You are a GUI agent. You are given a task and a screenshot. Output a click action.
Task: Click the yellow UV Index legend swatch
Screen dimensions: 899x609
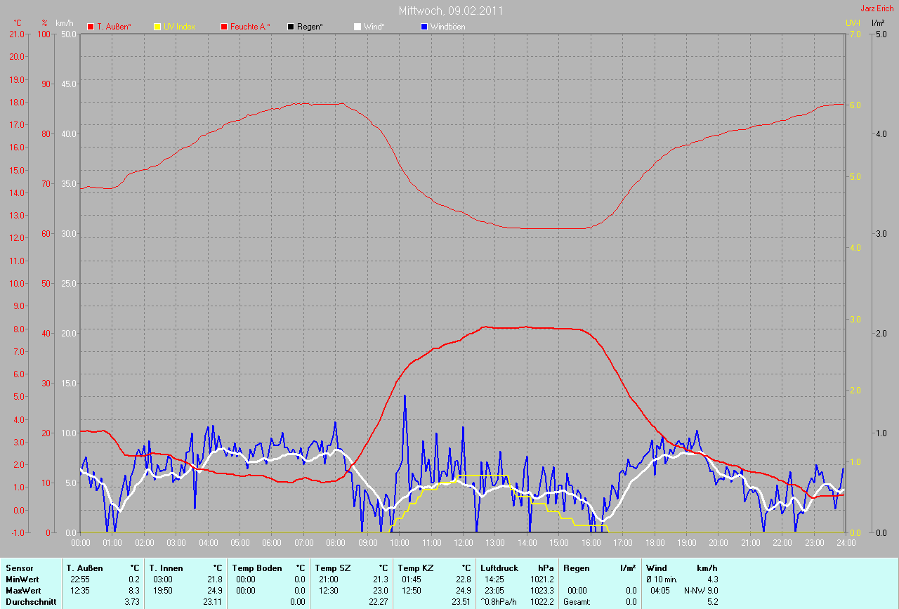[x=157, y=27]
